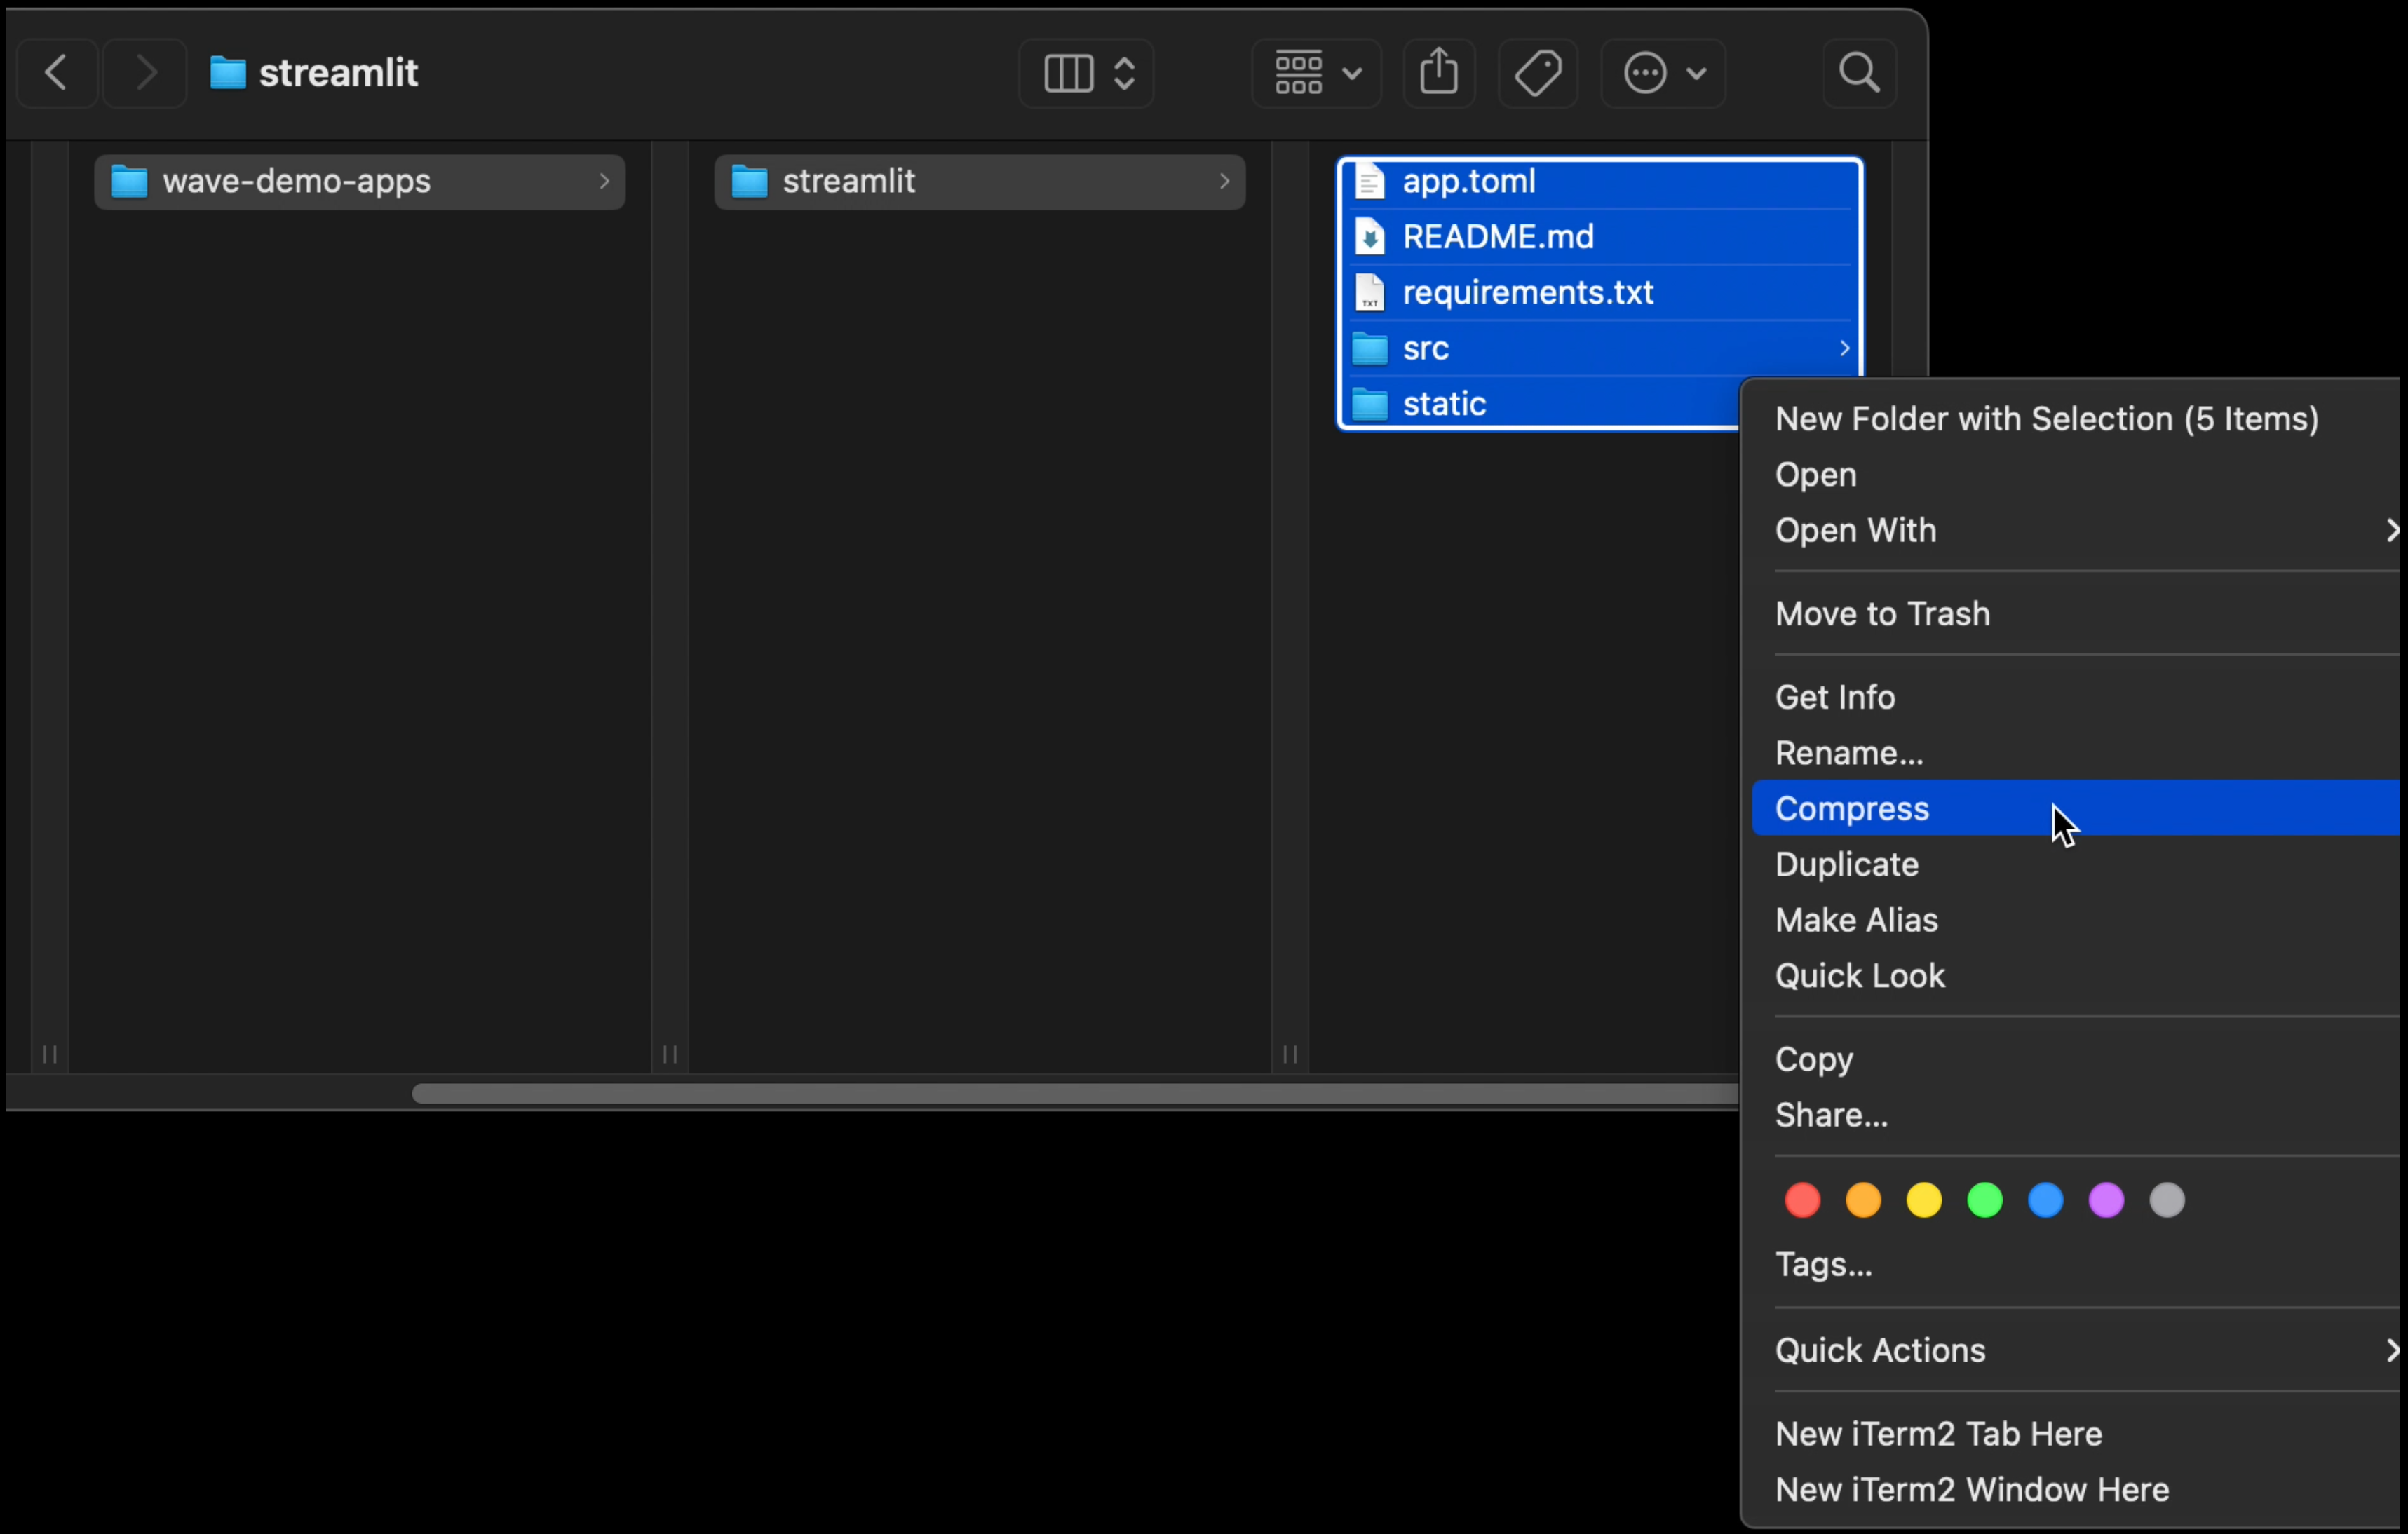Choose Compress in context menu
Screen dimensions: 2408x1534
(x=2076, y=808)
